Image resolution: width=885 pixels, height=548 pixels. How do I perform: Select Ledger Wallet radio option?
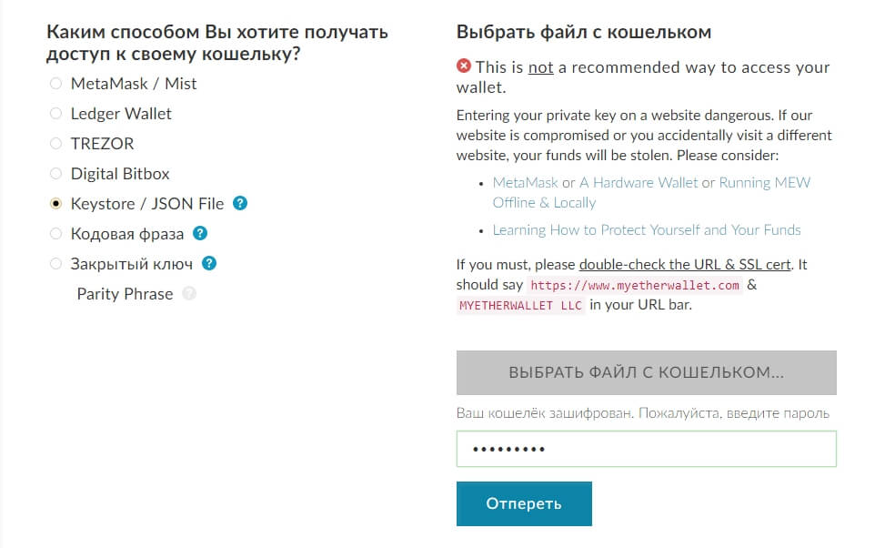[x=55, y=114]
